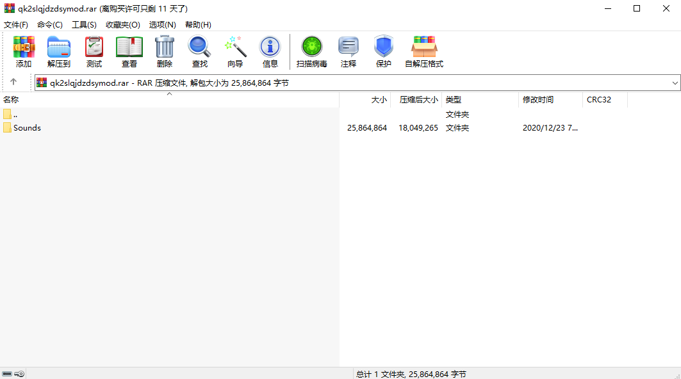Maximize the WinRAR window

tap(637, 8)
